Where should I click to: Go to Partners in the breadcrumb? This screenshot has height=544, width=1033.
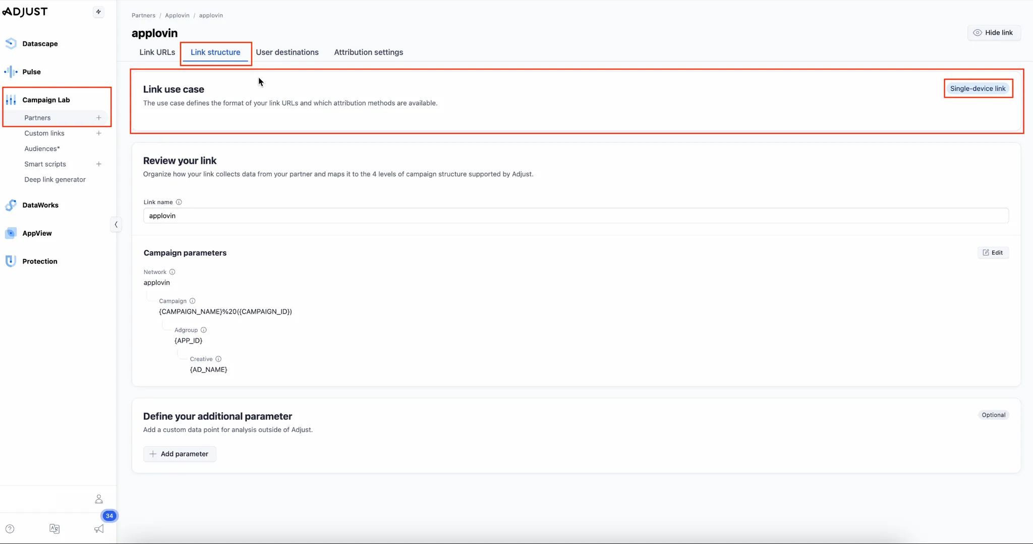click(x=143, y=15)
